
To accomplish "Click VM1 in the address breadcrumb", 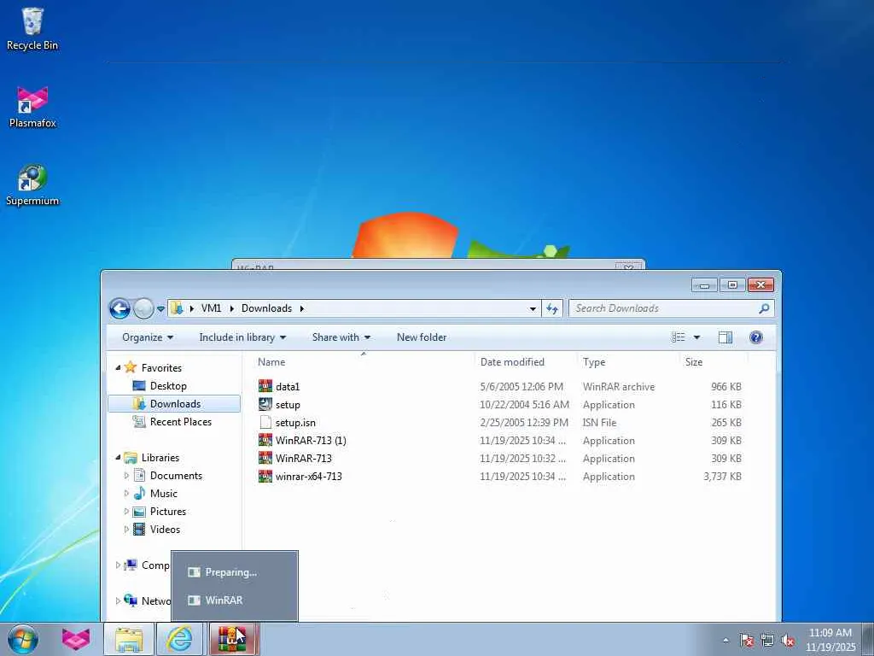I will coord(212,308).
